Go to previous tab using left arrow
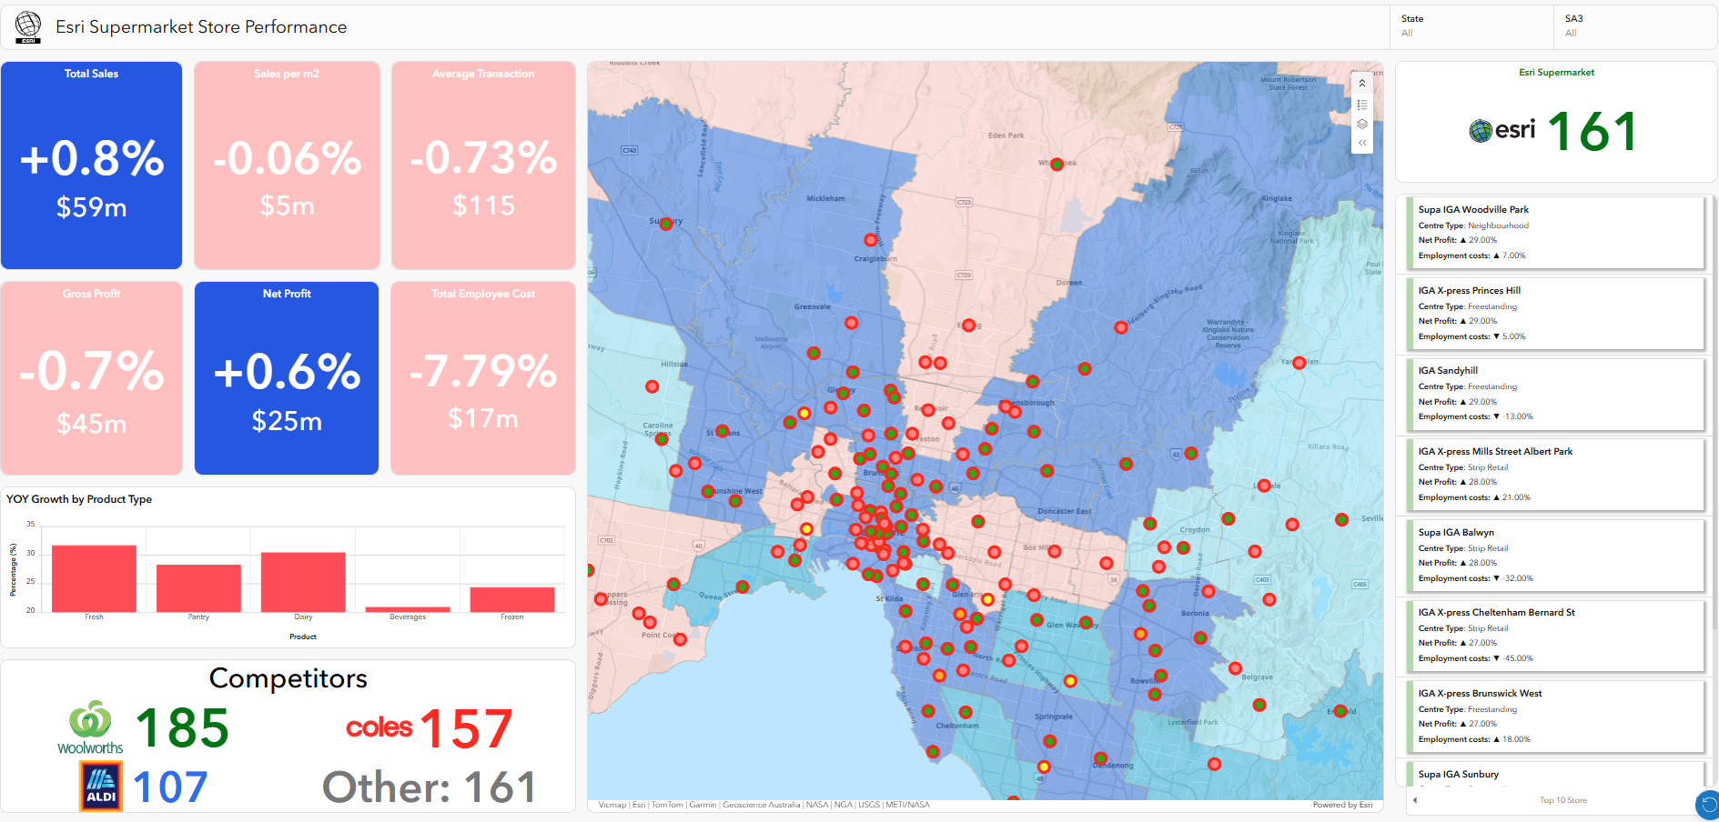This screenshot has height=822, width=1719. click(x=1415, y=800)
